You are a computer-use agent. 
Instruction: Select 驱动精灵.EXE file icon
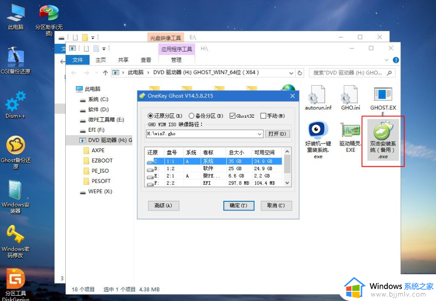(x=350, y=137)
